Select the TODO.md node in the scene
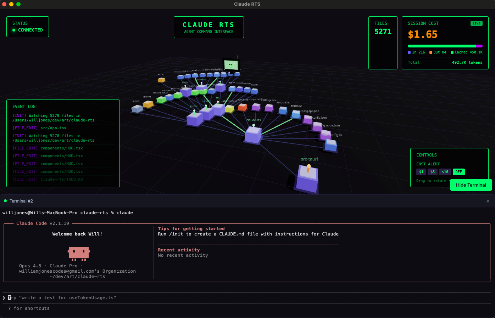This screenshot has width=495, height=318. tap(295, 114)
